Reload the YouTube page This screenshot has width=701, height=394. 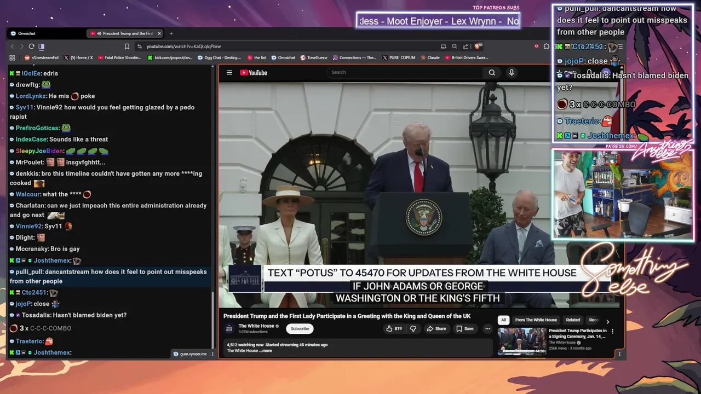pyautogui.click(x=32, y=47)
